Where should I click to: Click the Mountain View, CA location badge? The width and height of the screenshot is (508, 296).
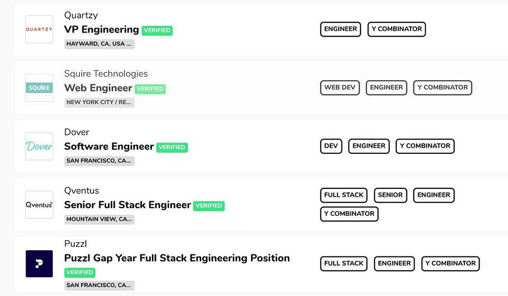coord(100,219)
